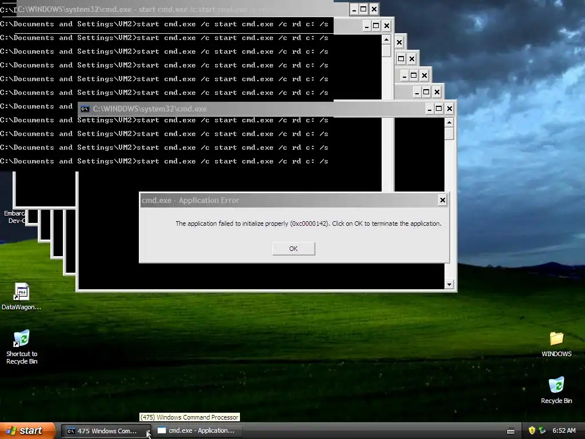Open the on-screen keyboard tray icon

point(511,431)
